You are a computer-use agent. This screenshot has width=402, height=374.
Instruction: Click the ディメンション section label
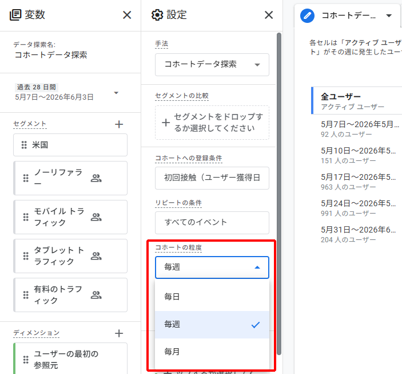coord(37,333)
